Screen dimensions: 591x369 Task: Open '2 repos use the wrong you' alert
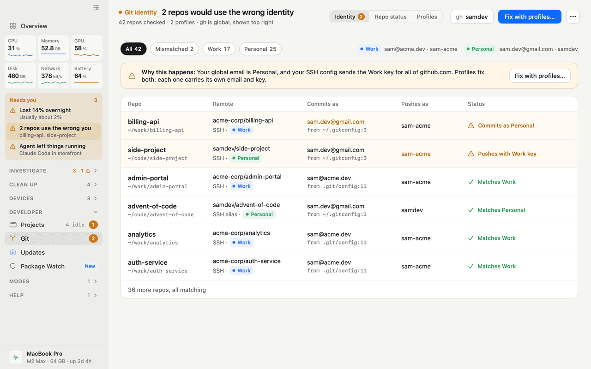coord(54,131)
